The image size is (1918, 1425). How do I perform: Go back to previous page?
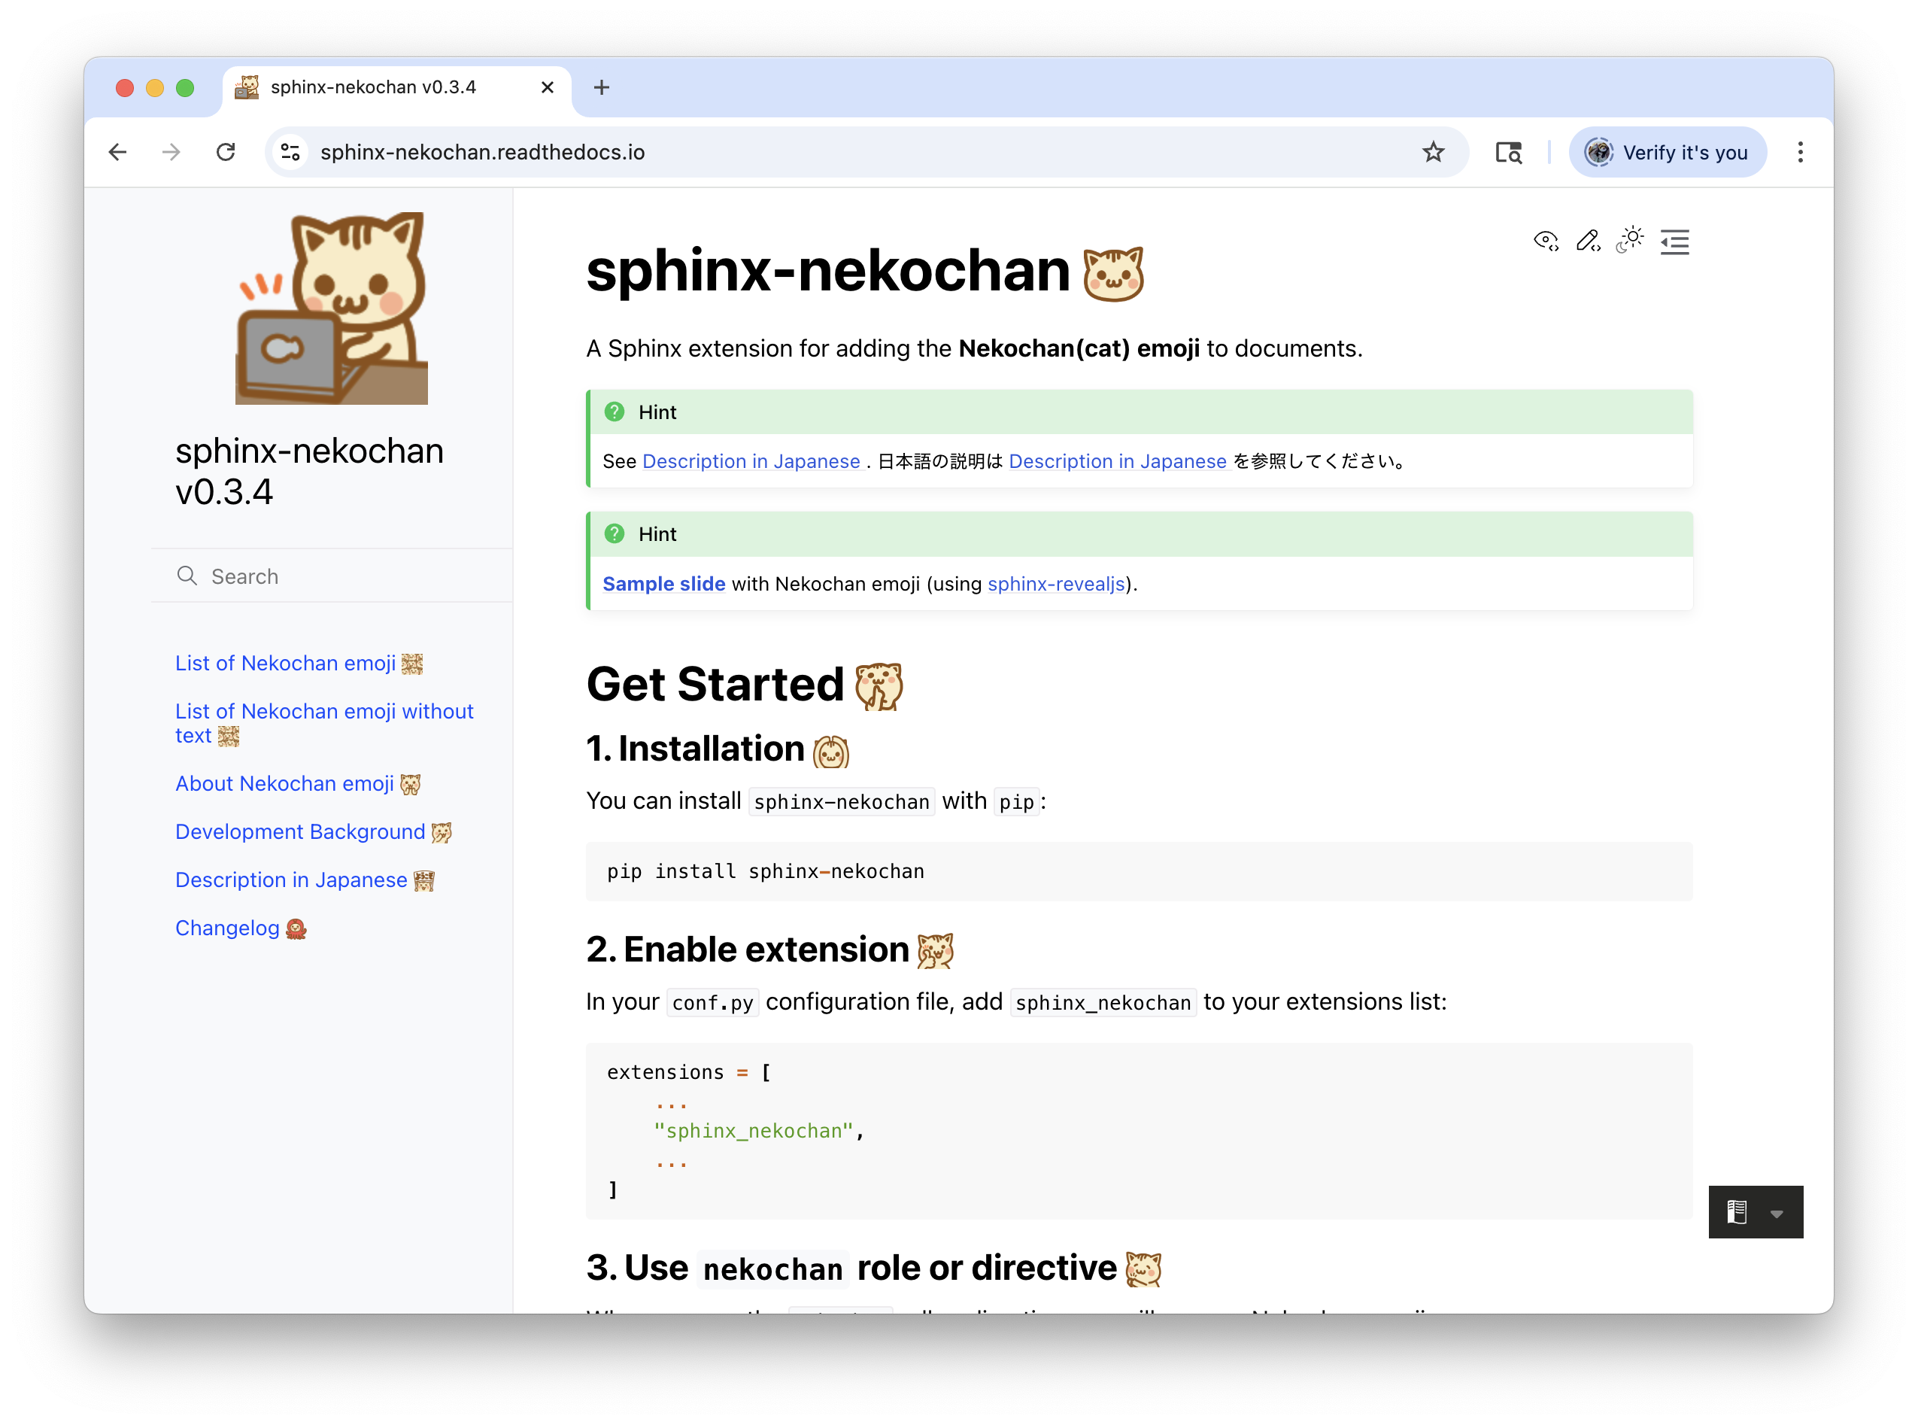click(x=118, y=153)
